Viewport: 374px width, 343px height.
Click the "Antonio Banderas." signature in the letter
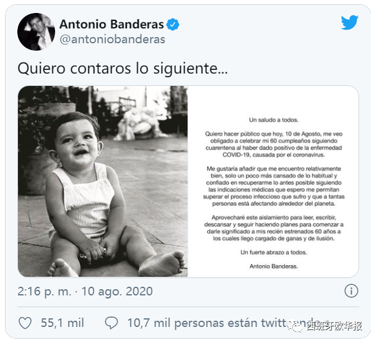click(274, 266)
